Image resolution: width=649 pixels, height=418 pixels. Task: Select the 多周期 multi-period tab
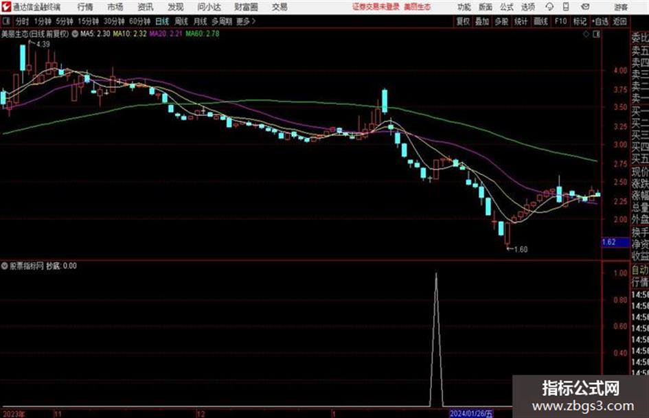222,21
